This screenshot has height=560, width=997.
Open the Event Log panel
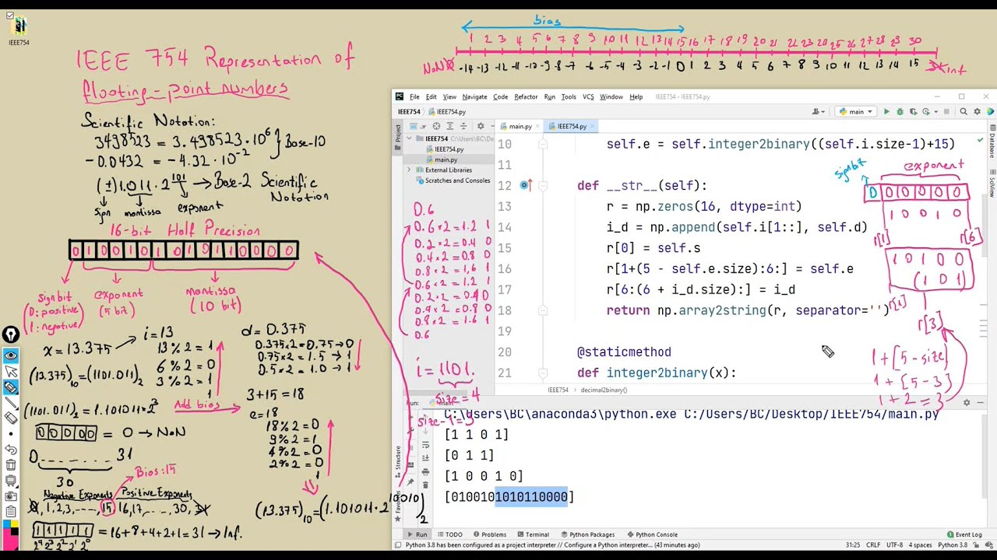pos(964,534)
